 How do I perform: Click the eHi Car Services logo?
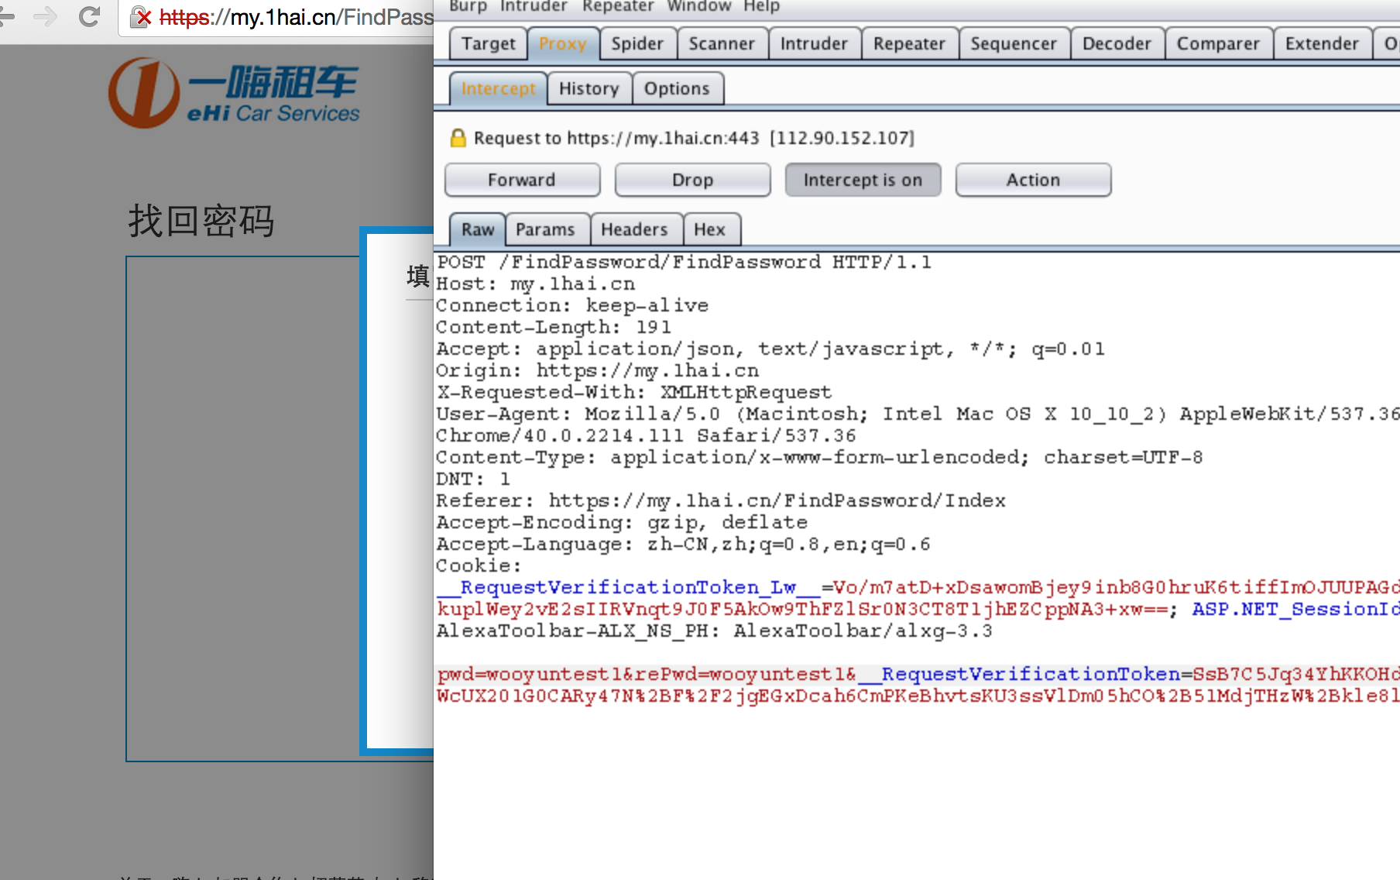pos(234,93)
